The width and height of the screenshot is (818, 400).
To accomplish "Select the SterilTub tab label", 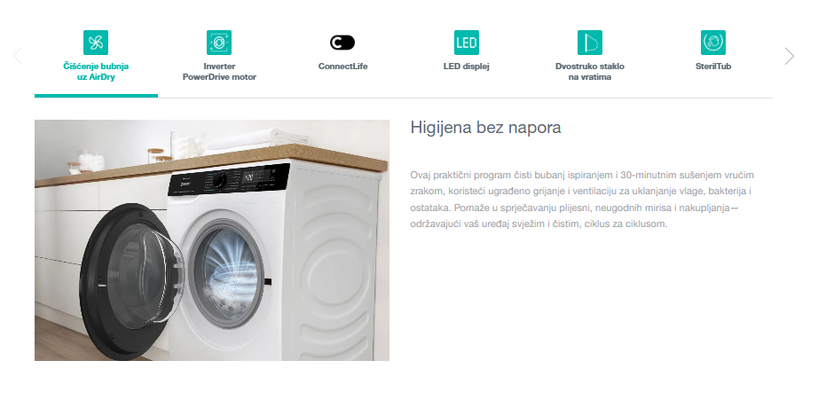I will click(x=713, y=67).
